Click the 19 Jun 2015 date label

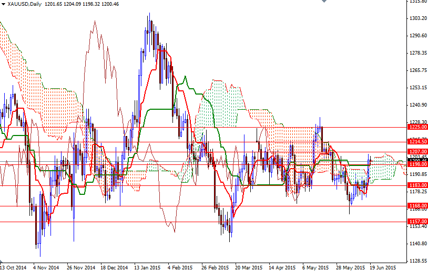(383, 267)
